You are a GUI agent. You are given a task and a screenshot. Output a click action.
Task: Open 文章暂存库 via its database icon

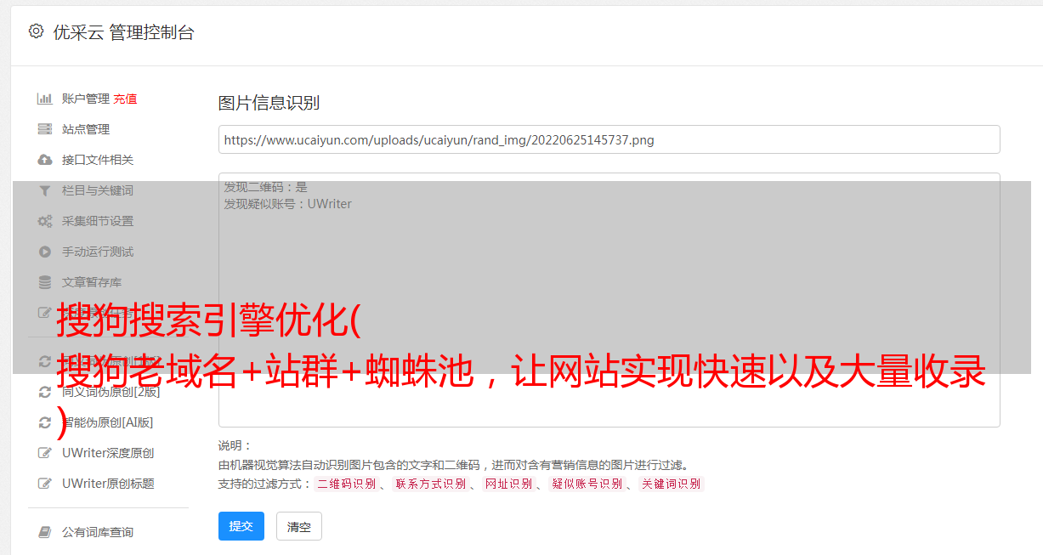point(45,282)
